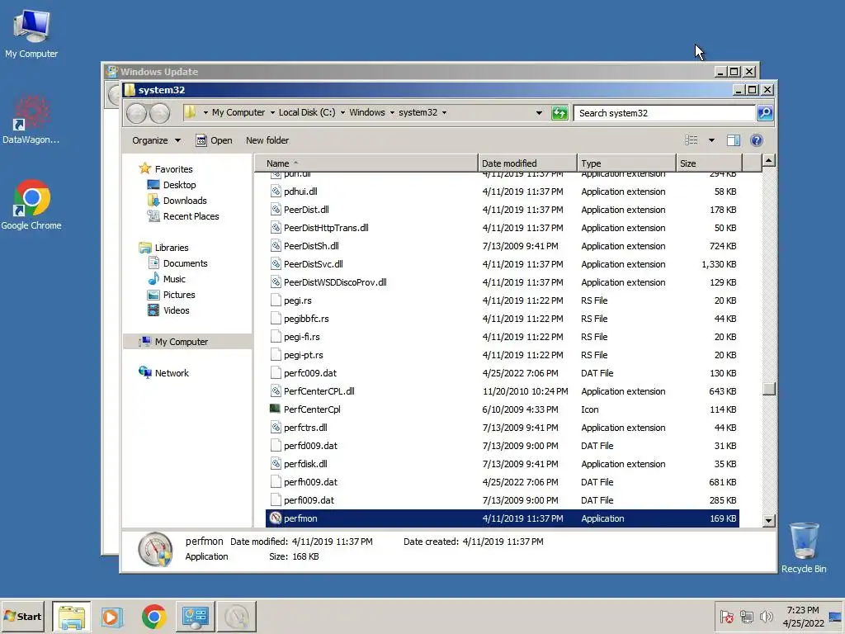
Task: Open the DataWagon desktop shortcut
Action: (x=31, y=120)
